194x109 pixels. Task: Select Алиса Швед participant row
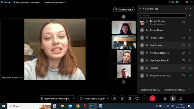[165, 30]
